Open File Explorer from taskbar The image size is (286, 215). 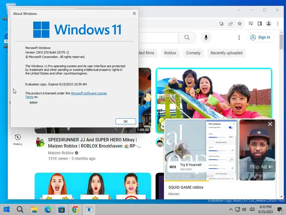tap(34, 209)
